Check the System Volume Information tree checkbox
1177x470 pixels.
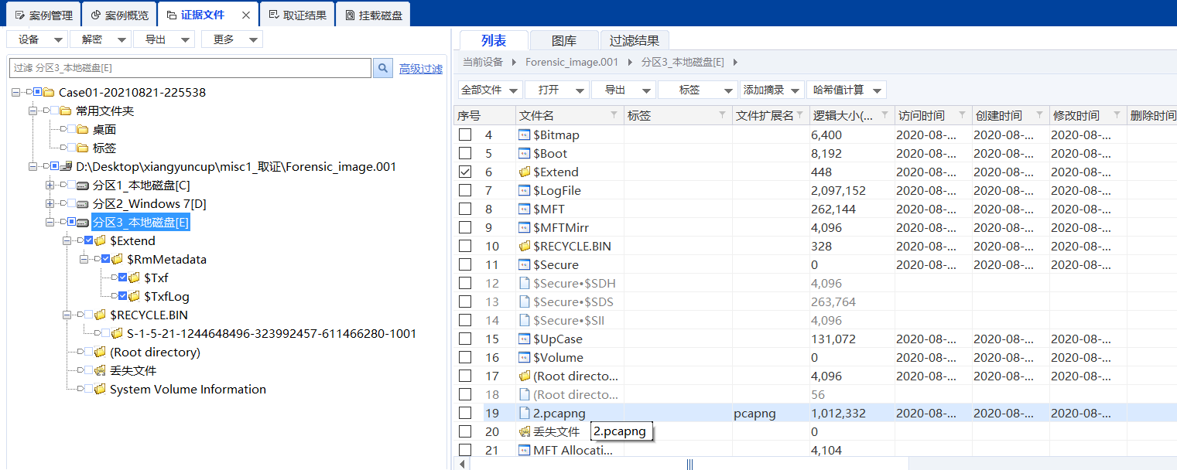point(89,389)
